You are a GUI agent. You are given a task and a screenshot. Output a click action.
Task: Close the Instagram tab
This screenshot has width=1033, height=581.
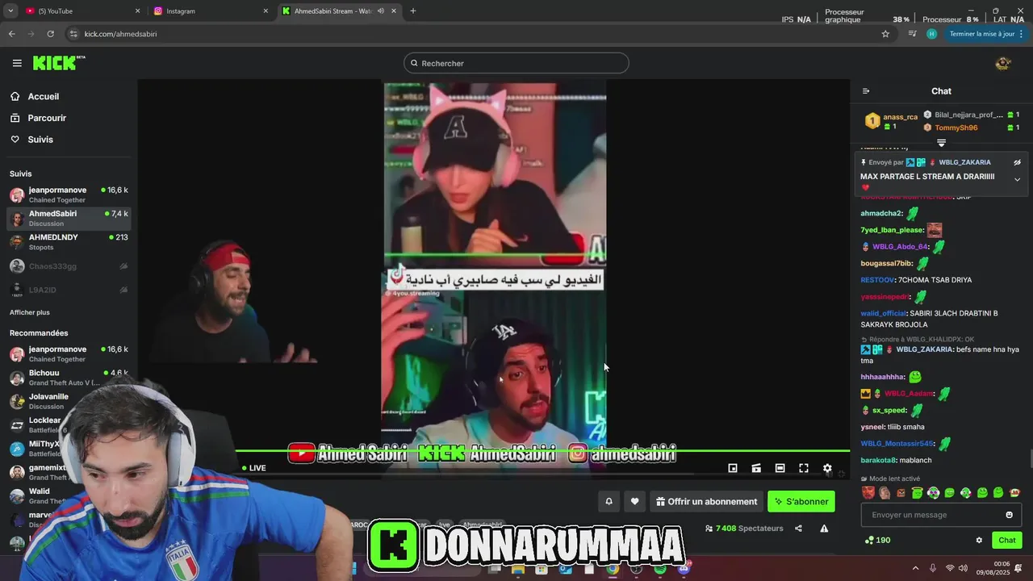coord(266,11)
